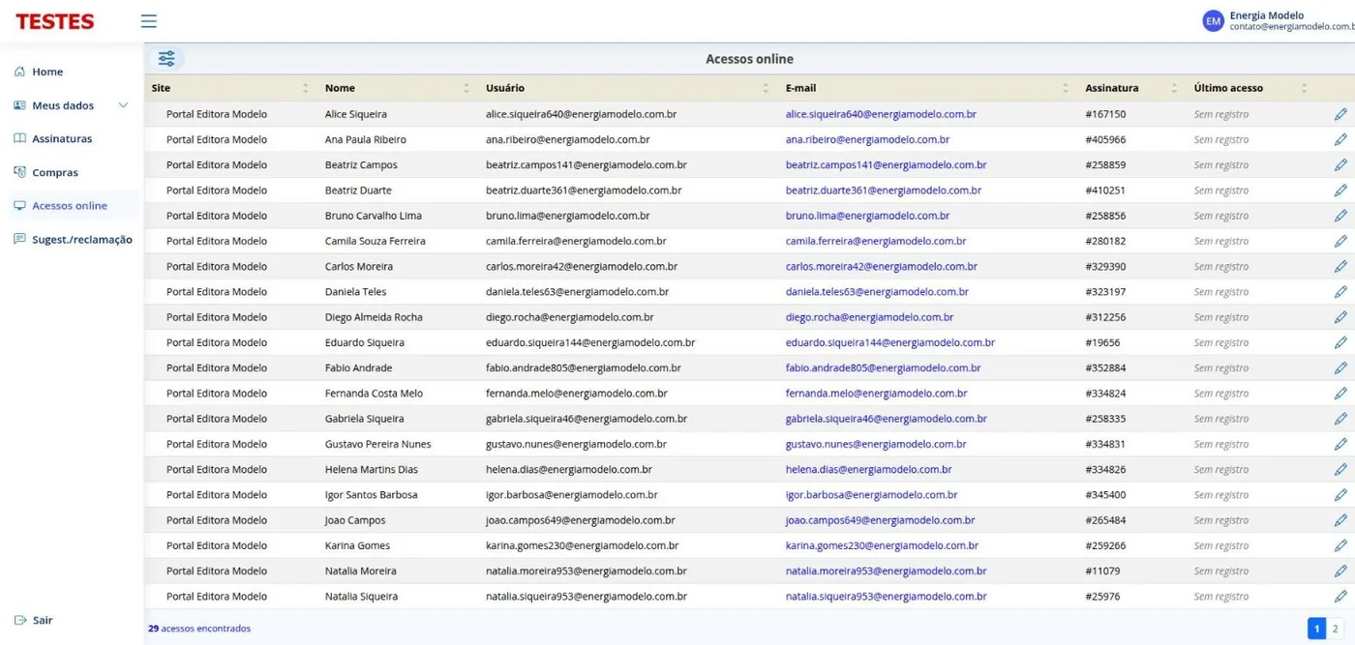This screenshot has width=1355, height=645.
Task: Sort table by Usuário column
Action: [x=767, y=88]
